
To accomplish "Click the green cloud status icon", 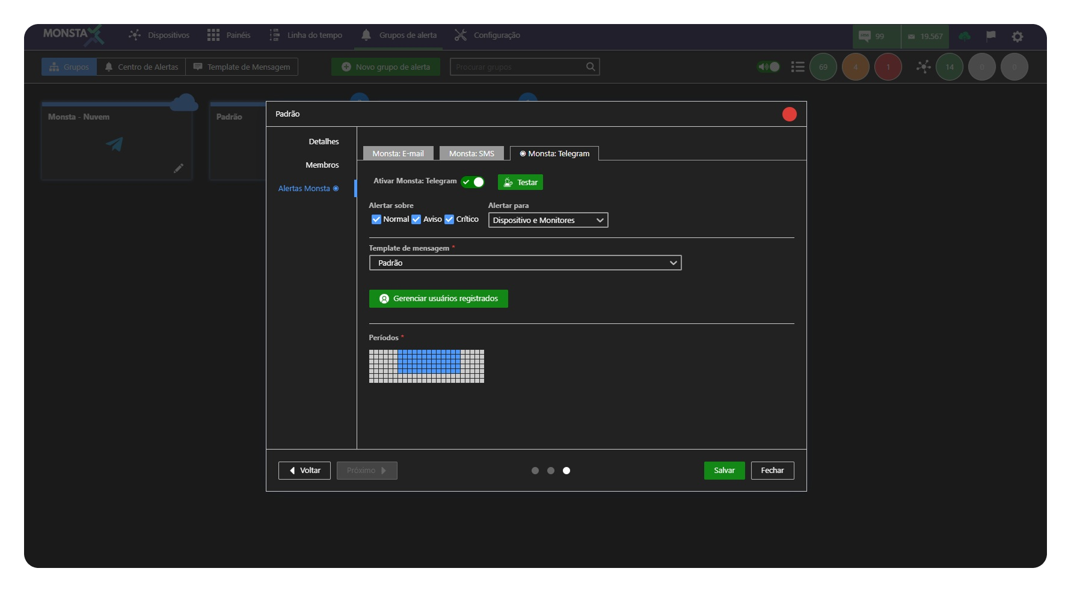I will pos(965,37).
